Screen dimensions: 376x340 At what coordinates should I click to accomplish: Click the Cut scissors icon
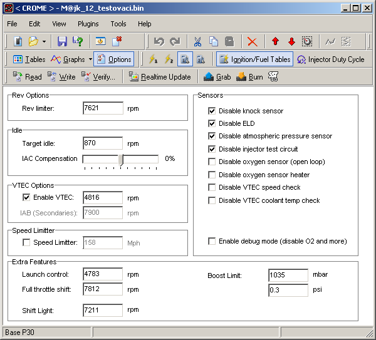(x=197, y=41)
